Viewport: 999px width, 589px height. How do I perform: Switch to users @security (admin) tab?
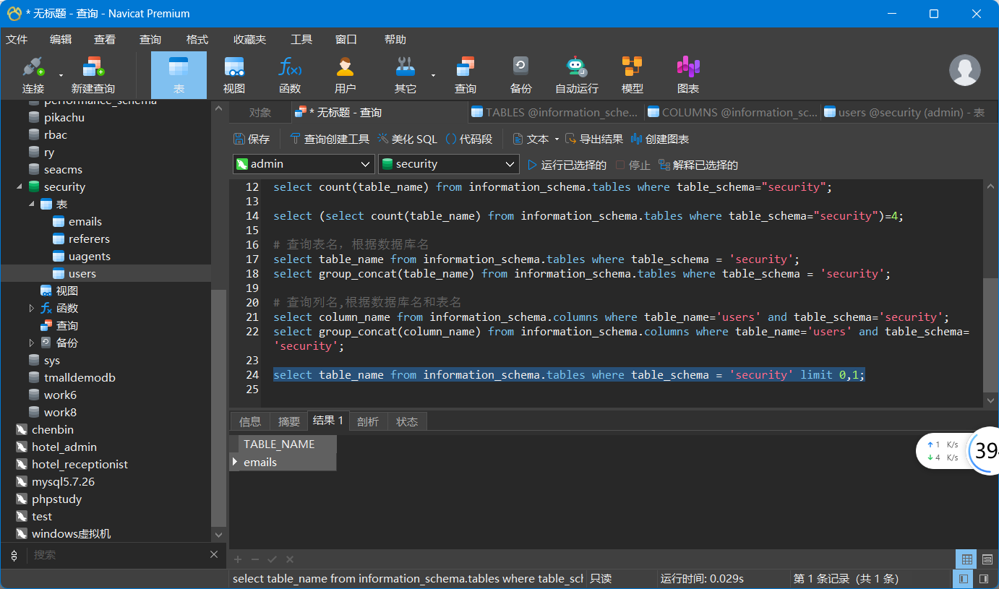[904, 112]
